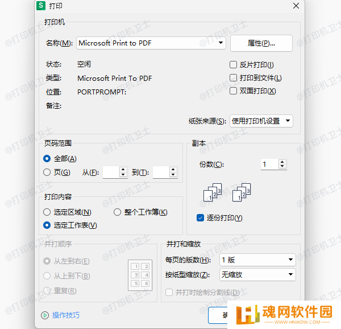Open 按纸型缩放 scale to paper dropdown
The width and height of the screenshot is (341, 329).
click(x=257, y=274)
